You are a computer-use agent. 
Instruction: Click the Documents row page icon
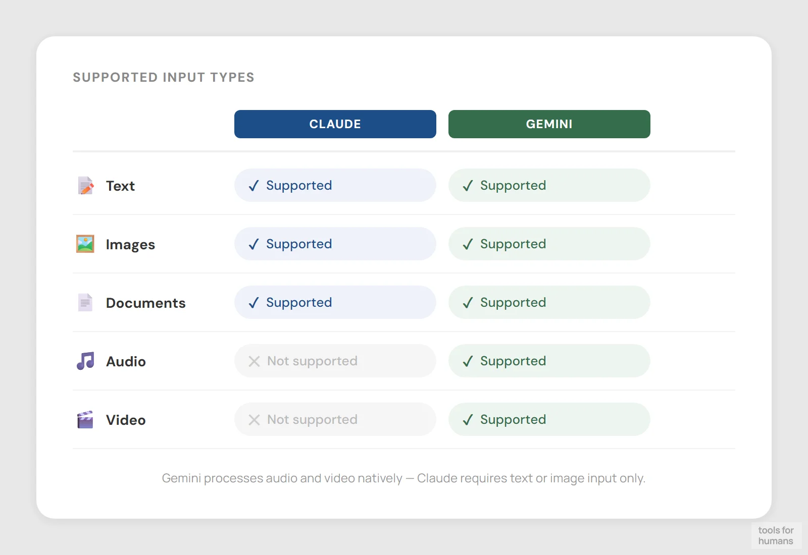pyautogui.click(x=85, y=303)
